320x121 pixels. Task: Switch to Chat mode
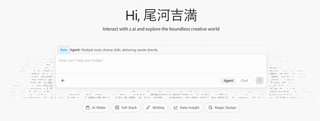[x=244, y=80]
